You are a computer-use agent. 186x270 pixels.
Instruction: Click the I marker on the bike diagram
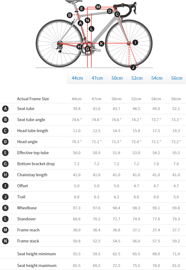click(x=135, y=43)
